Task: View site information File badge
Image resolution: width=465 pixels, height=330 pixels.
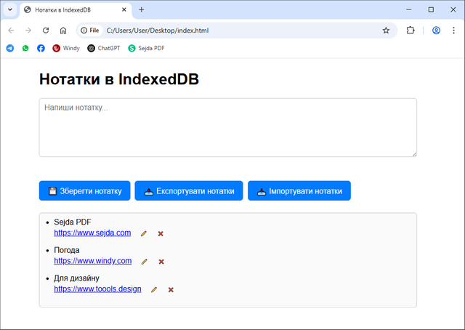Action: pos(90,31)
